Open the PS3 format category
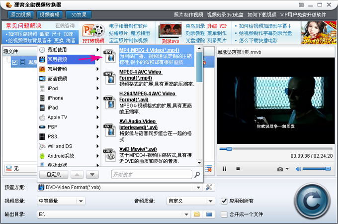Screen dimensions: 338x224 click(69, 136)
